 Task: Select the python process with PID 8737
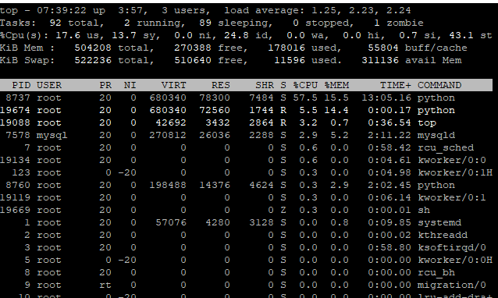pyautogui.click(x=246, y=98)
